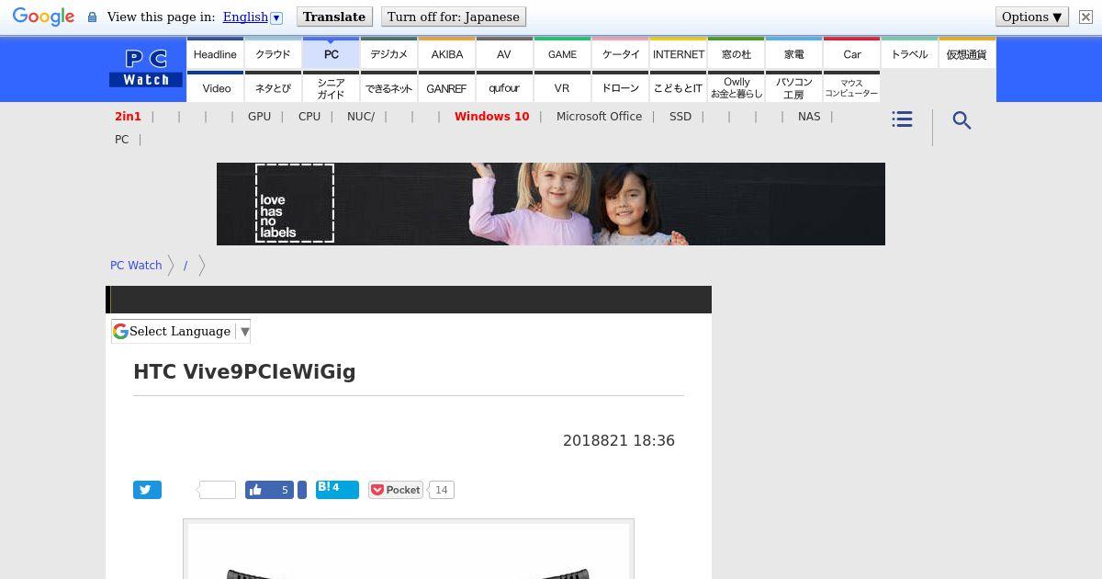The image size is (1102, 579).
Task: Save article with Pocket button
Action: pos(396,490)
